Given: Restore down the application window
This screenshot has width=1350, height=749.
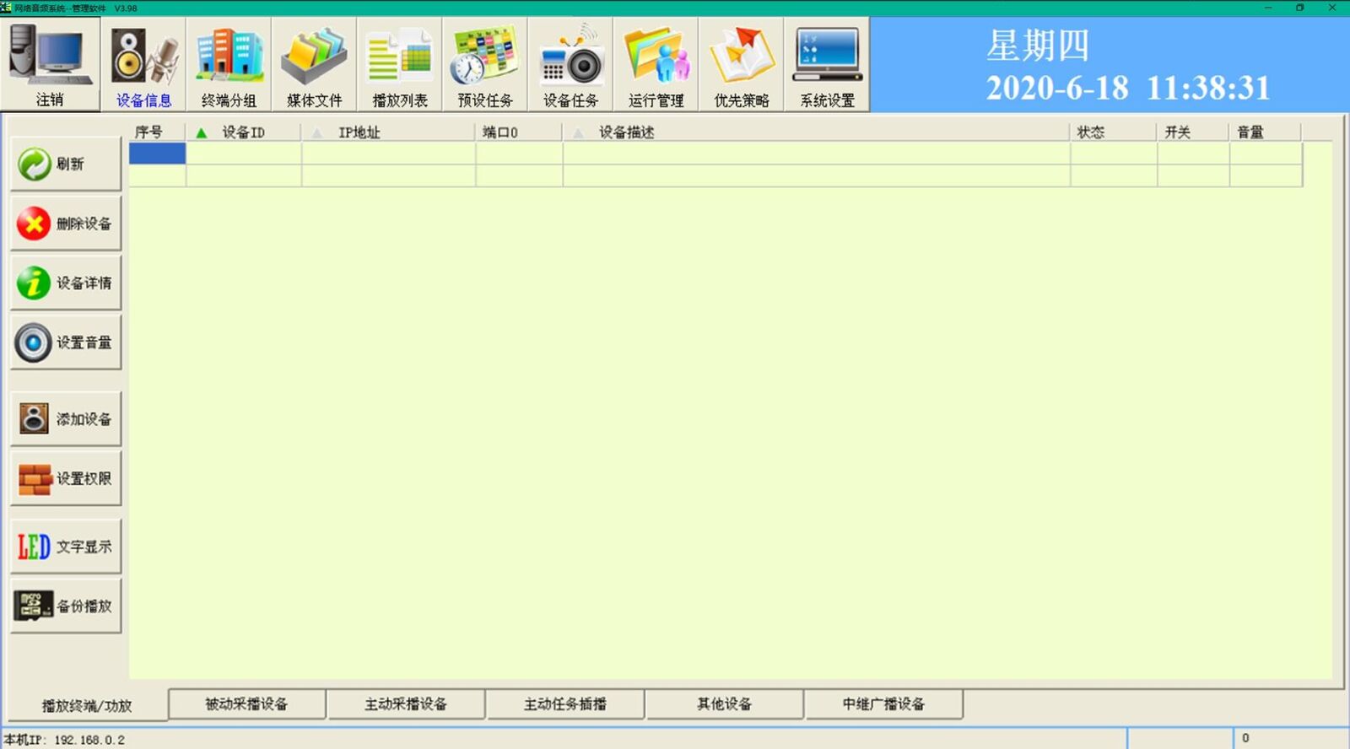Looking at the screenshot, I should (1300, 8).
